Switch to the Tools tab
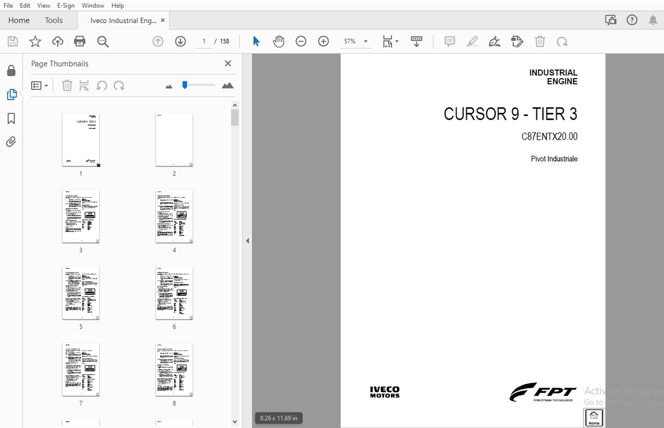This screenshot has height=428, width=664. [x=54, y=20]
